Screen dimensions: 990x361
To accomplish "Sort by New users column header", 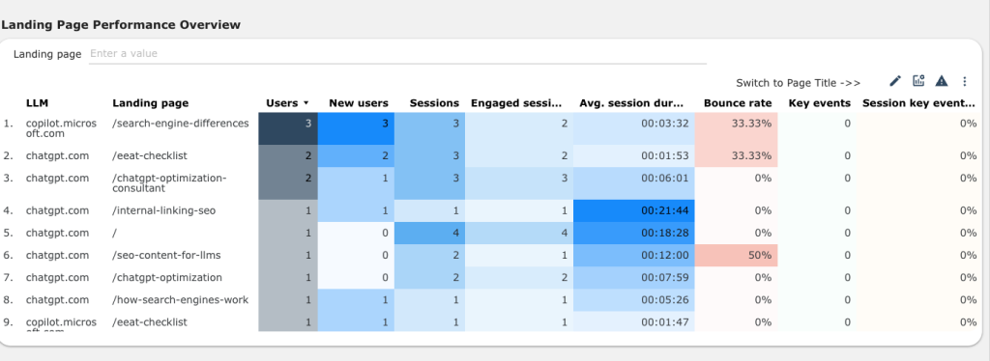I will click(x=359, y=103).
